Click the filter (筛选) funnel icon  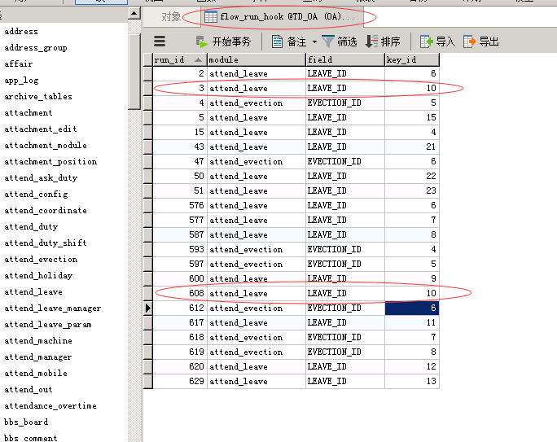click(x=327, y=42)
